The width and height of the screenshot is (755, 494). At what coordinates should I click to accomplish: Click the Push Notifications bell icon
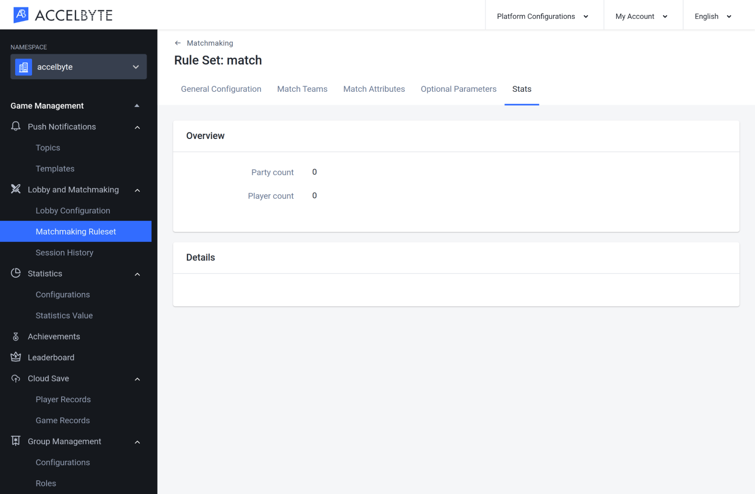(x=16, y=126)
